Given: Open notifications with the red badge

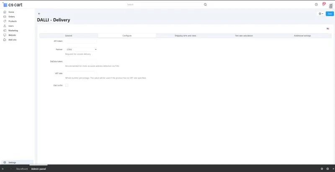Looking at the screenshot, I should (324, 4).
